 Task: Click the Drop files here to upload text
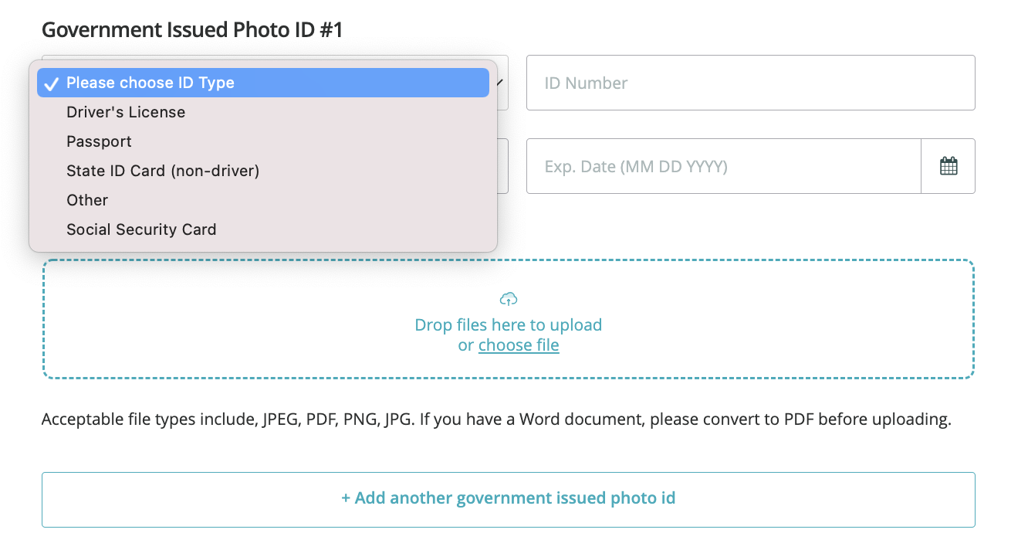point(509,324)
